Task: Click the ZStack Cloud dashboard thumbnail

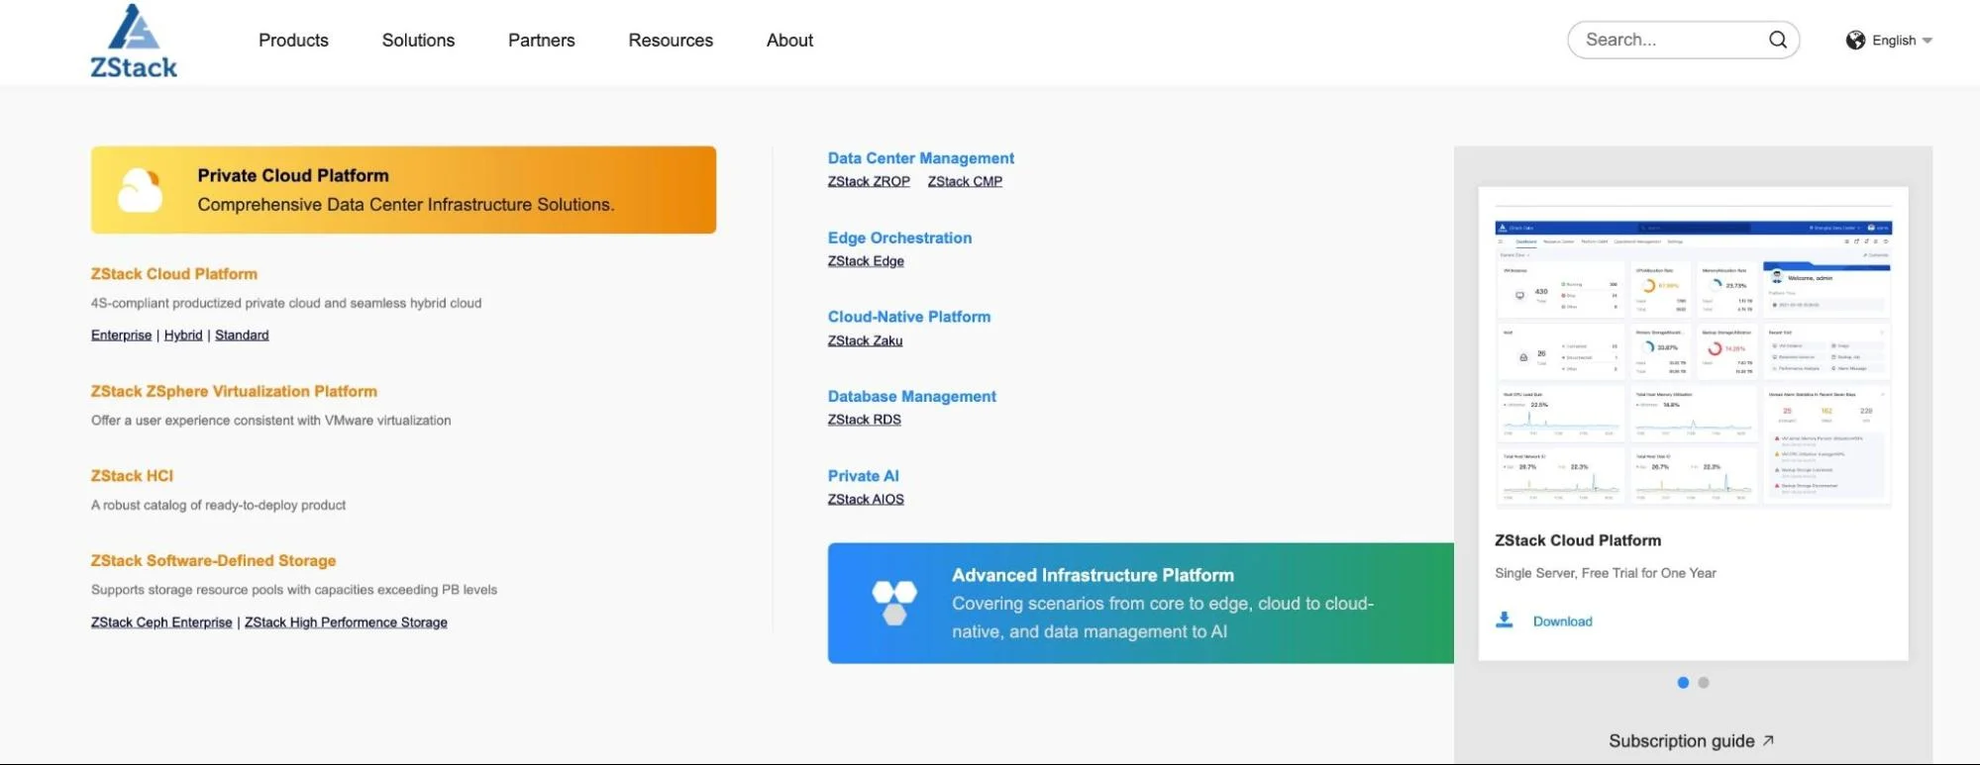Action: click(x=1693, y=363)
